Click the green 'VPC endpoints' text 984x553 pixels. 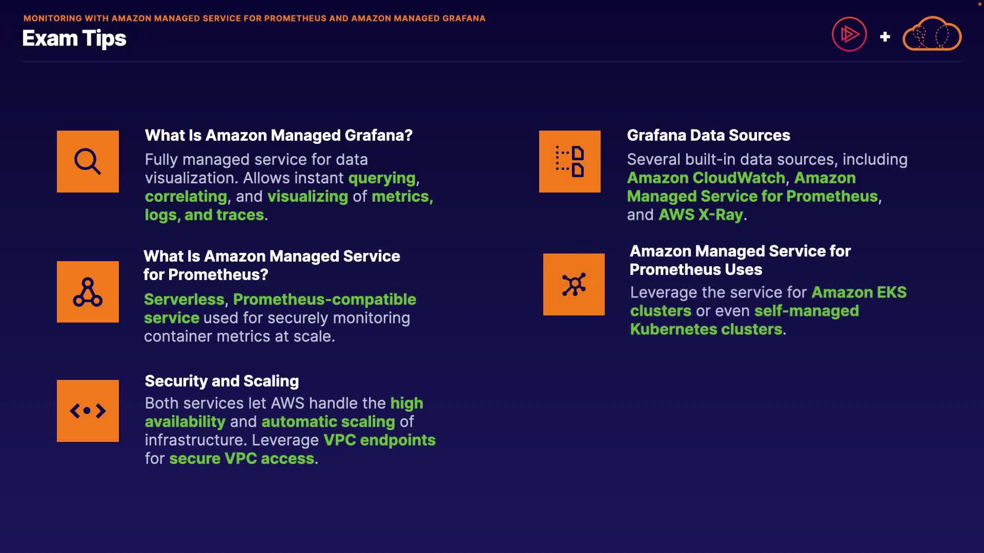click(379, 440)
